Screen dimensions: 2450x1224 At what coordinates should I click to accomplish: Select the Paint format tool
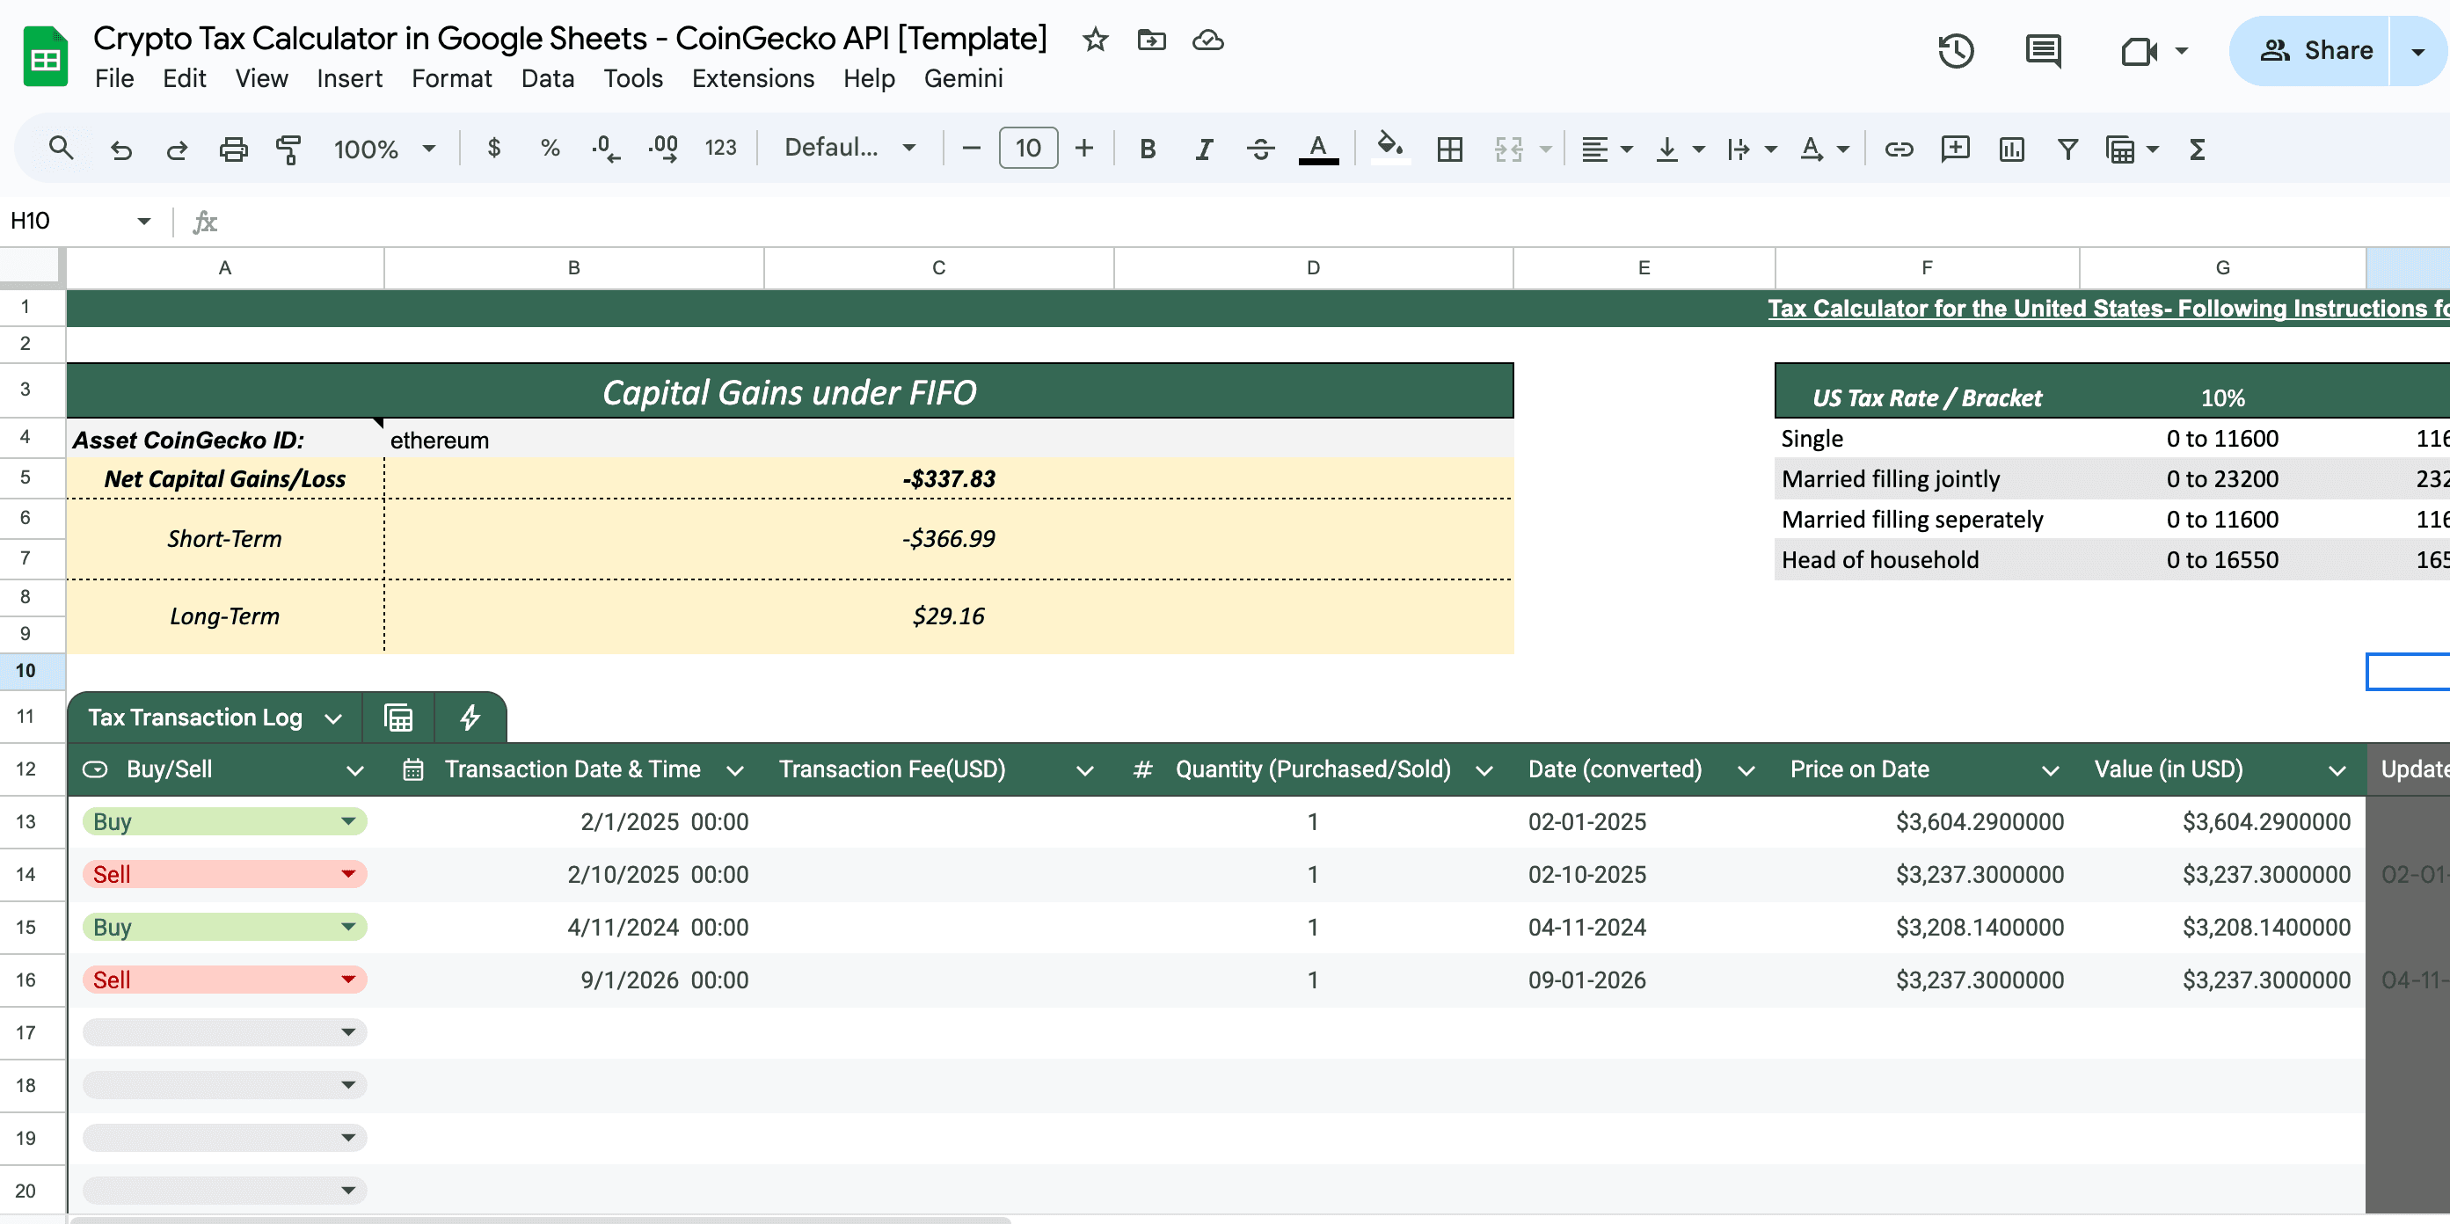tap(289, 149)
